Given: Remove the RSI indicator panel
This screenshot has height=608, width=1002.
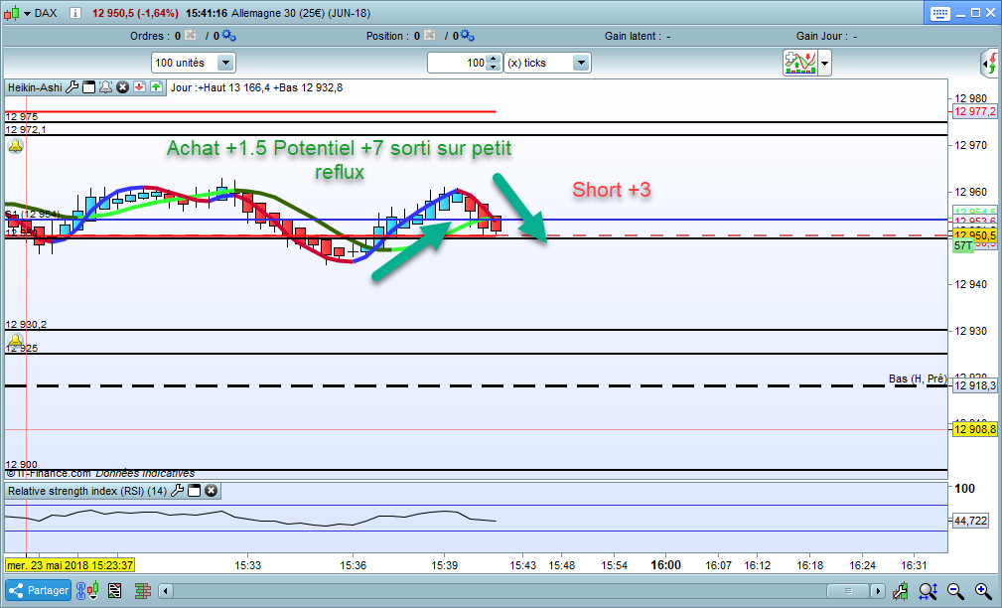Looking at the screenshot, I should coord(211,491).
